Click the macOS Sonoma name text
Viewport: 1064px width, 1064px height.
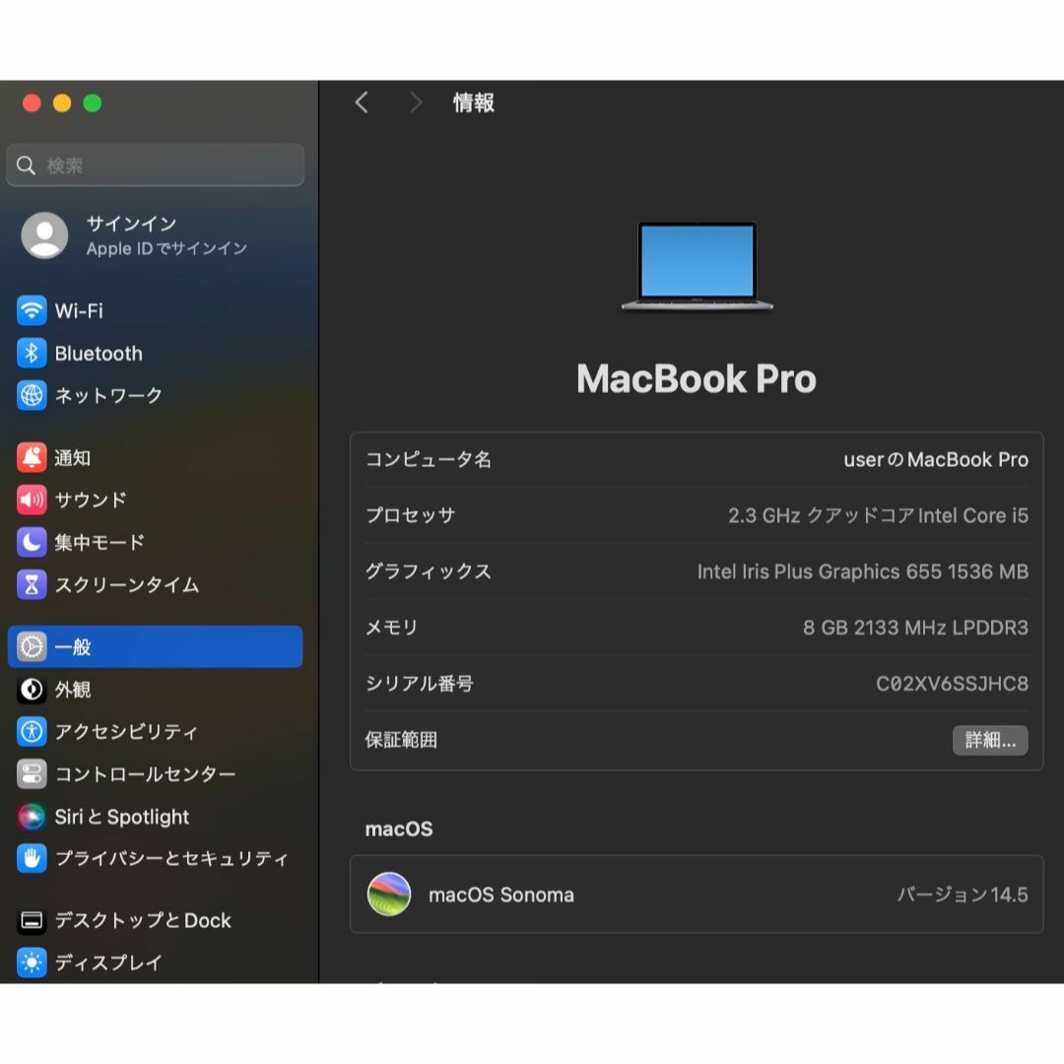(500, 895)
